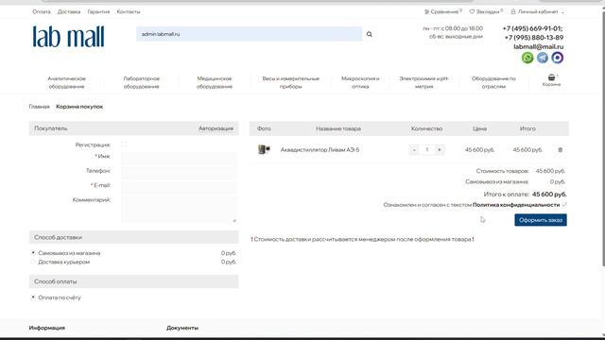
Task: Open the Доставка top link
Action: (x=69, y=12)
